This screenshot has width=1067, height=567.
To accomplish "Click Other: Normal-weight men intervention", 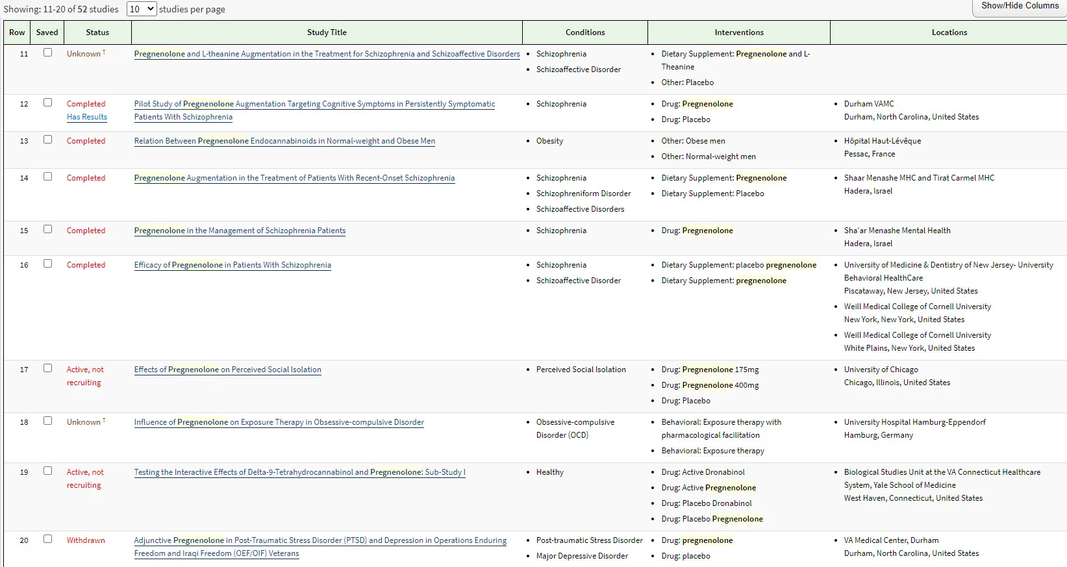I will click(709, 157).
